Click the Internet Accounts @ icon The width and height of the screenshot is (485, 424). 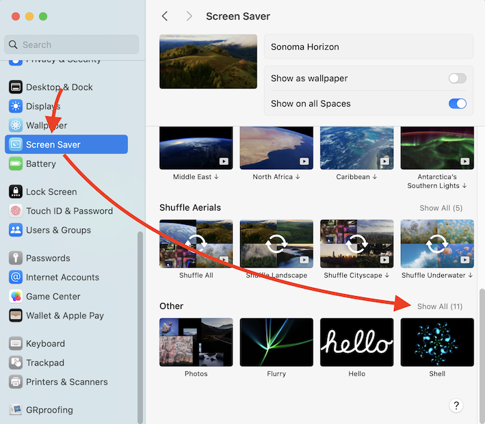tap(16, 277)
